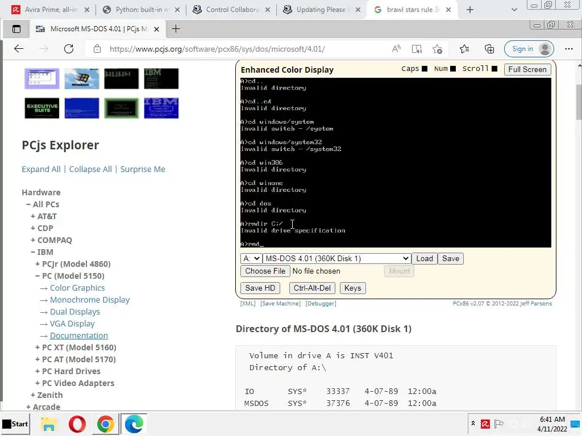Click the Full Screen button

527,69
